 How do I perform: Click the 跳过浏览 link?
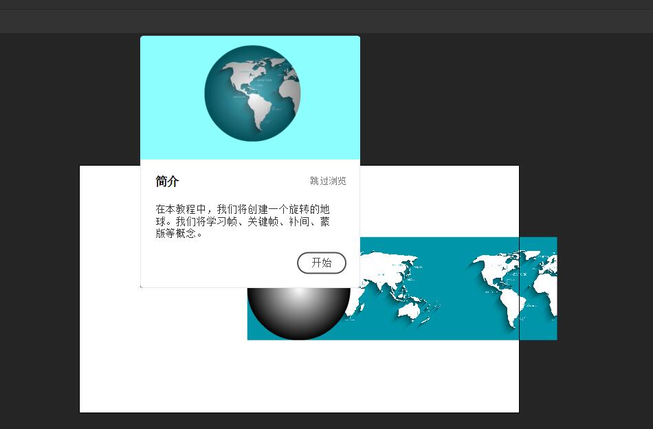[x=328, y=181]
